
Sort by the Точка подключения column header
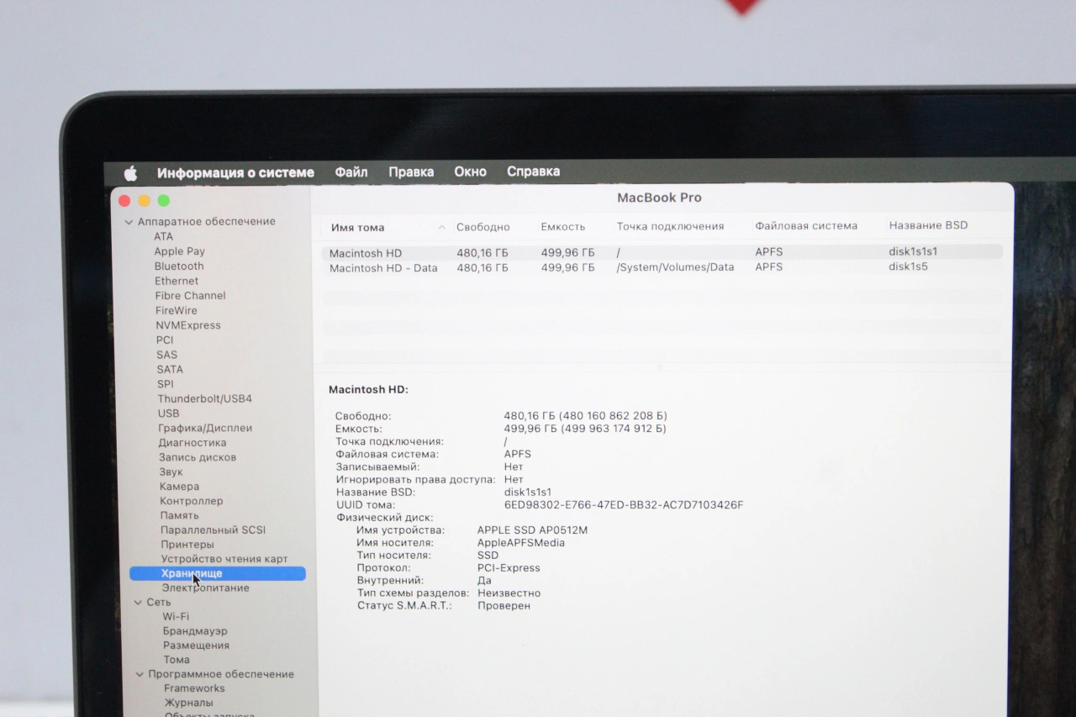[670, 226]
